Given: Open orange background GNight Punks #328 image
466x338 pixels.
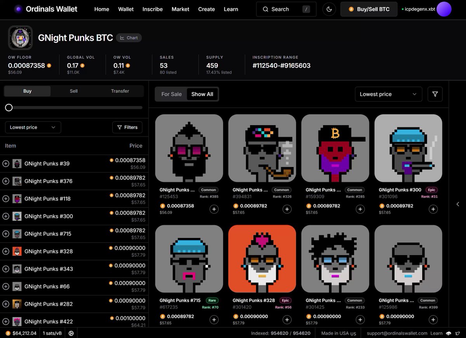Looking at the screenshot, I should click(262, 259).
